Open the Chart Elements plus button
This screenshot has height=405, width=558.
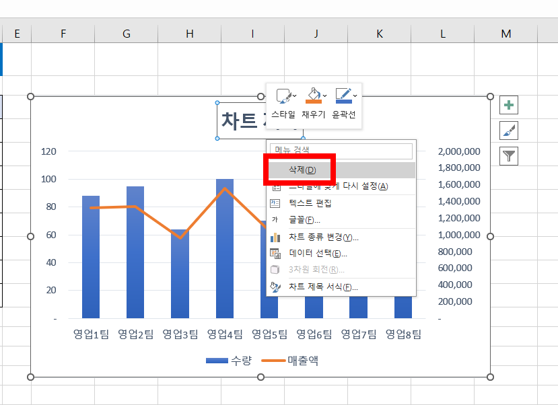tap(509, 105)
